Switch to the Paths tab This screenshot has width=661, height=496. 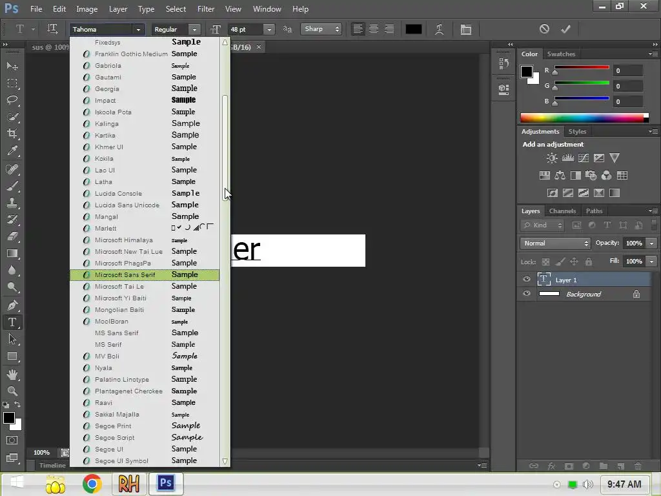click(594, 211)
